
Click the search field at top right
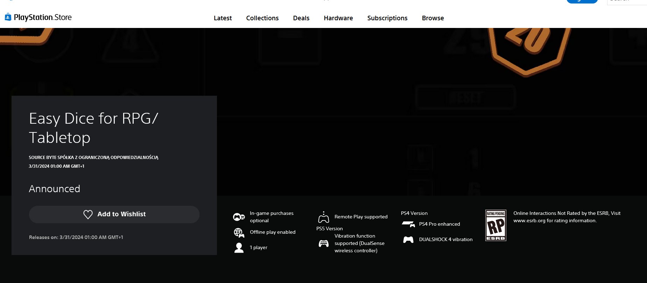627,2
